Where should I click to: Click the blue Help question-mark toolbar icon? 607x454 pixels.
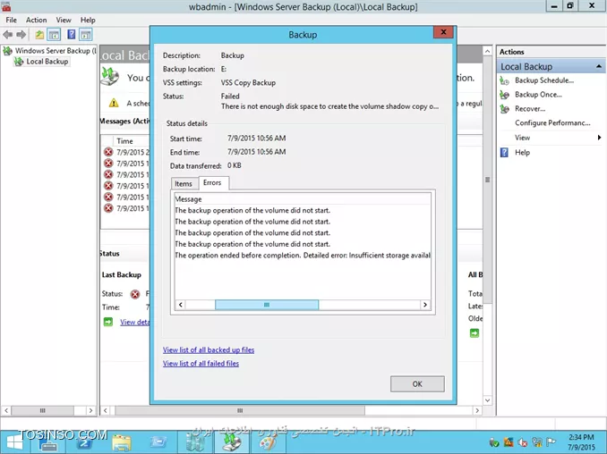coord(72,34)
